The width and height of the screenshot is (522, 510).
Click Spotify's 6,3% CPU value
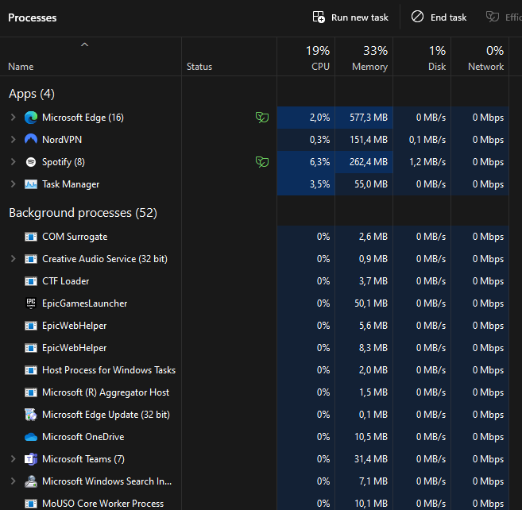[319, 162]
